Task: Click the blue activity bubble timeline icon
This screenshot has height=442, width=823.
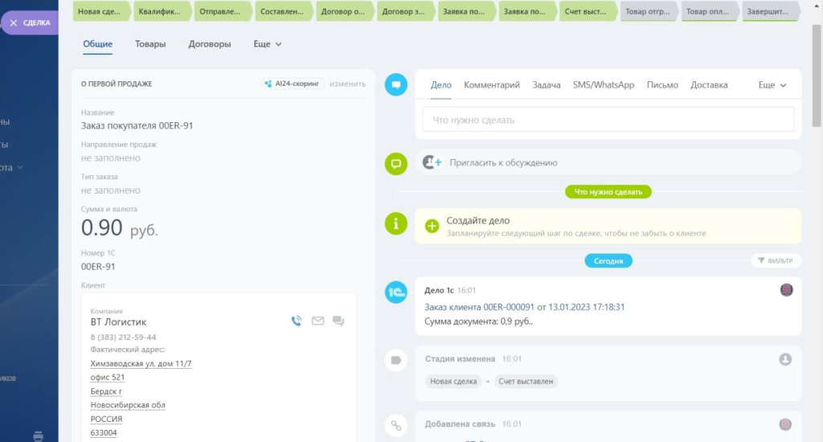Action: (x=395, y=84)
